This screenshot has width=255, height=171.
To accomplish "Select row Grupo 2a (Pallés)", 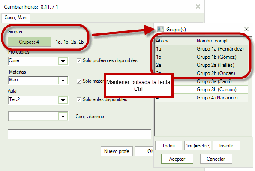I will point(201,65).
